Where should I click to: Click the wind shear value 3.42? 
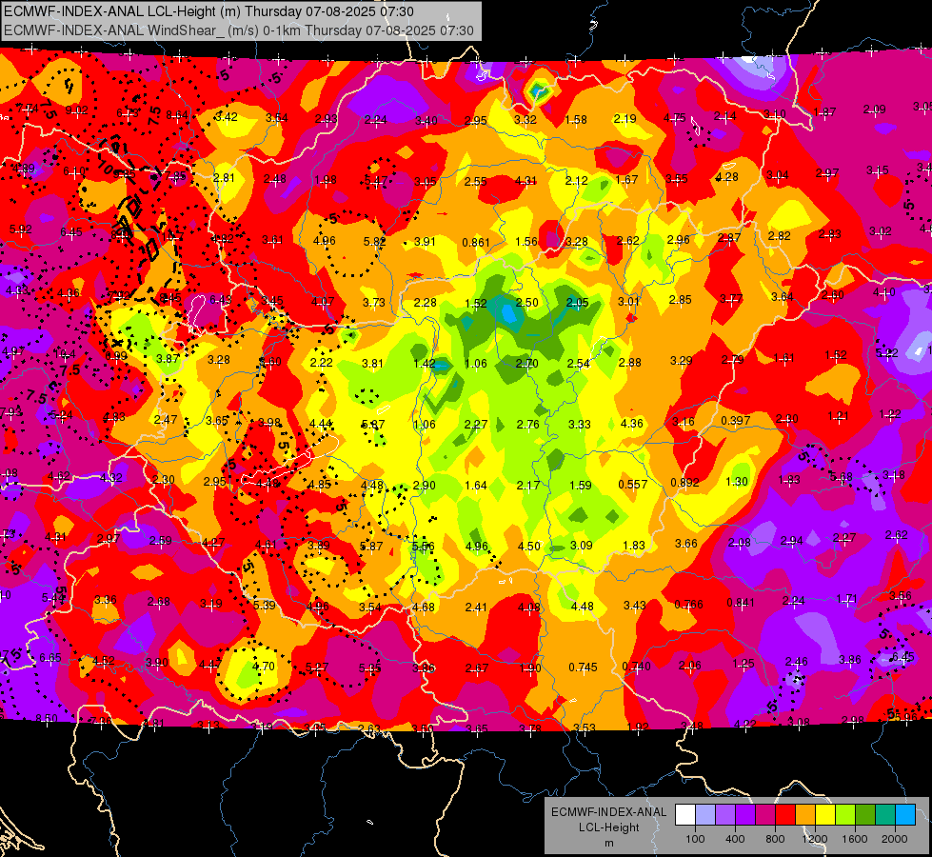227,116
